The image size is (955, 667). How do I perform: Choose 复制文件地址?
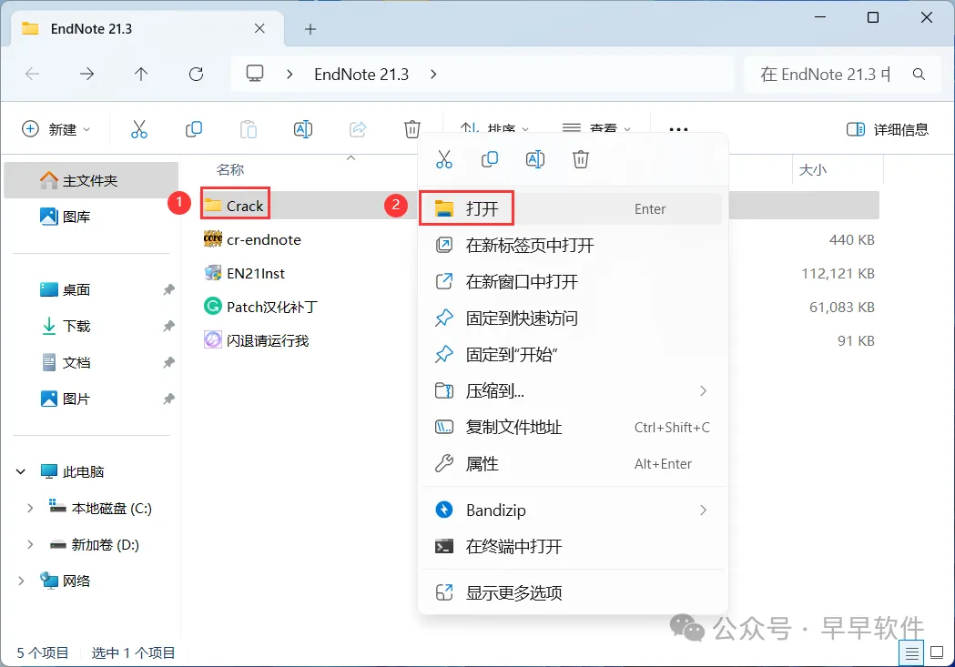point(573,427)
